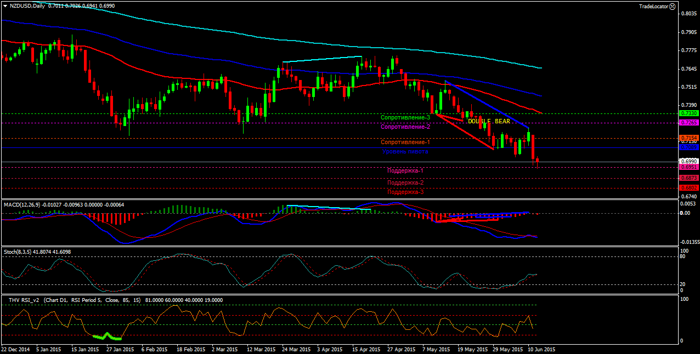This screenshot has width=700, height=354.
Task: Click the Поддержка-1 support label
Action: (405, 170)
